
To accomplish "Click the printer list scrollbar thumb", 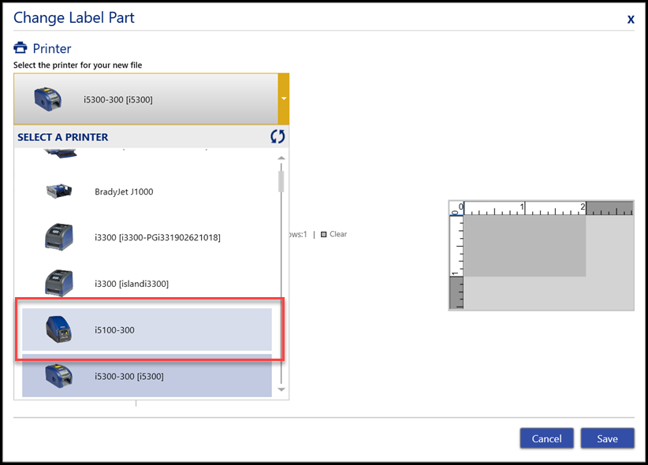I will (x=281, y=181).
